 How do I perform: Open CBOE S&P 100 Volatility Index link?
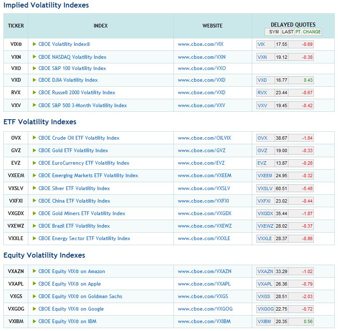pos(72,68)
